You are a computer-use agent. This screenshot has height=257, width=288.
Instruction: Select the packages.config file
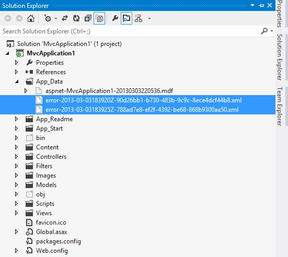(59, 241)
